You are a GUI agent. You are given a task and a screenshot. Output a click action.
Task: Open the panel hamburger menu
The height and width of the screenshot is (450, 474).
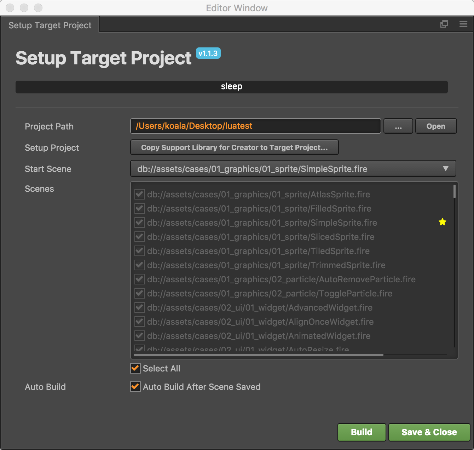(x=463, y=24)
